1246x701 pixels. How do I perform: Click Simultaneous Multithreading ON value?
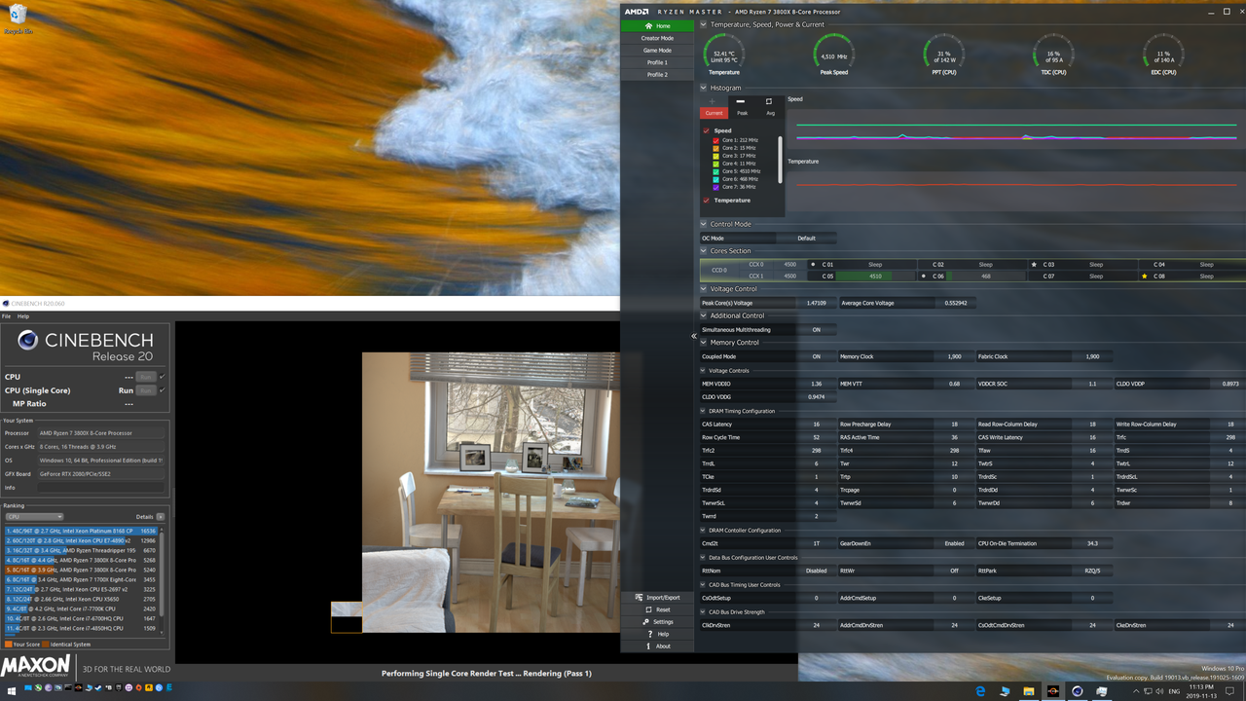click(x=816, y=330)
